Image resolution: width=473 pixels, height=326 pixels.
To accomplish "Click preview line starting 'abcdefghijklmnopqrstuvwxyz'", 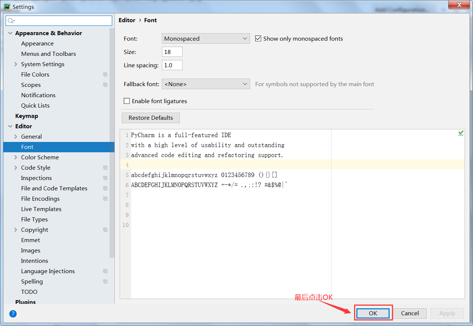I will pos(204,175).
